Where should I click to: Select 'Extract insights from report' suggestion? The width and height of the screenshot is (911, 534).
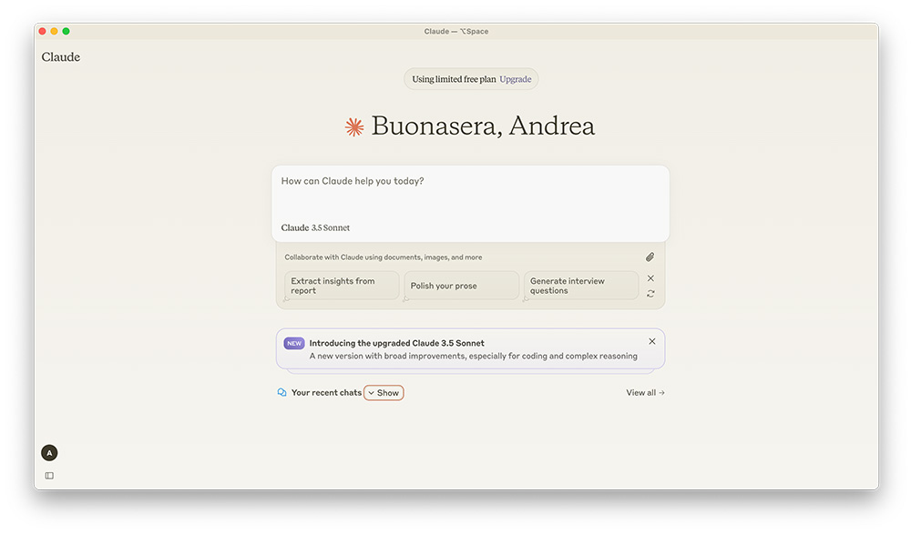click(342, 286)
